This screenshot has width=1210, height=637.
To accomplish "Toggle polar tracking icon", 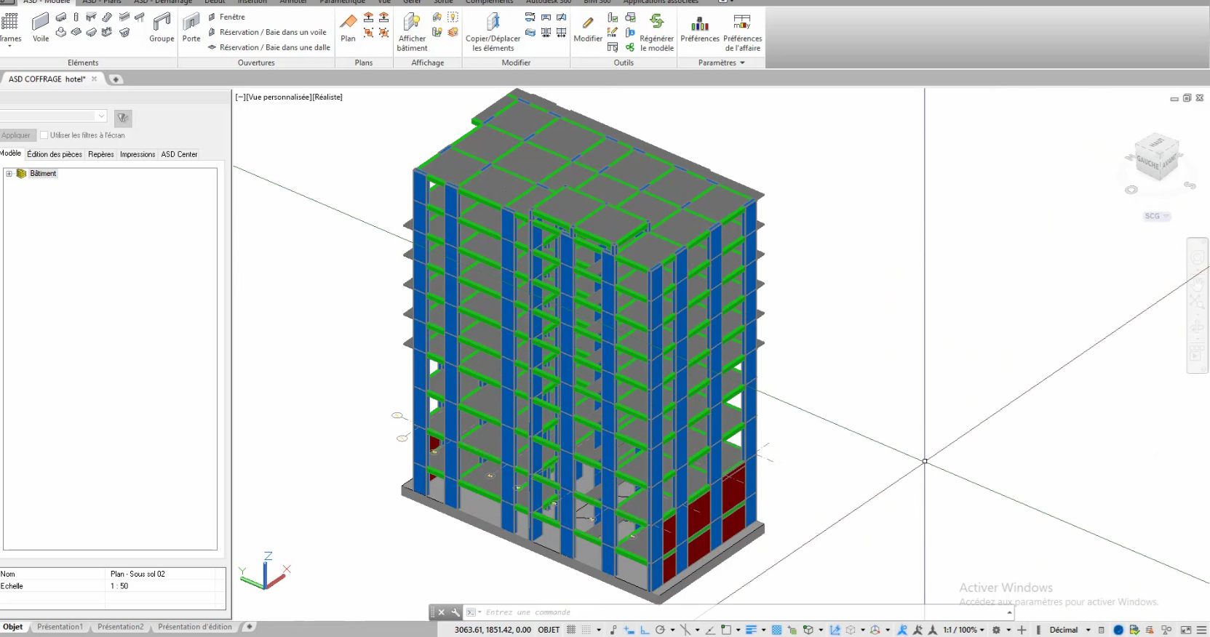I will 660,630.
